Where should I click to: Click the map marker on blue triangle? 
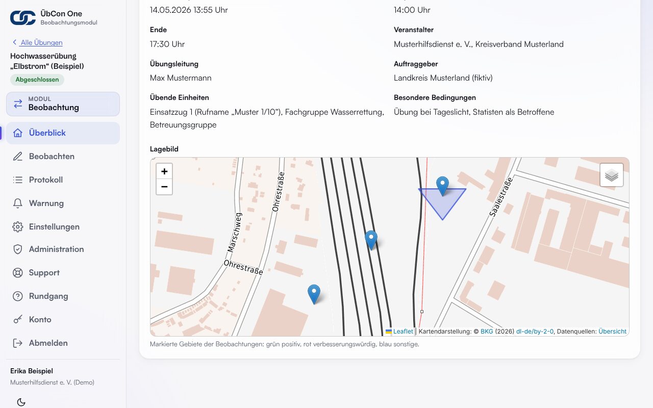click(x=442, y=186)
